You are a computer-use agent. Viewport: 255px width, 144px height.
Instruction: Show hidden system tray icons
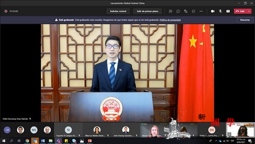[x=216, y=141]
